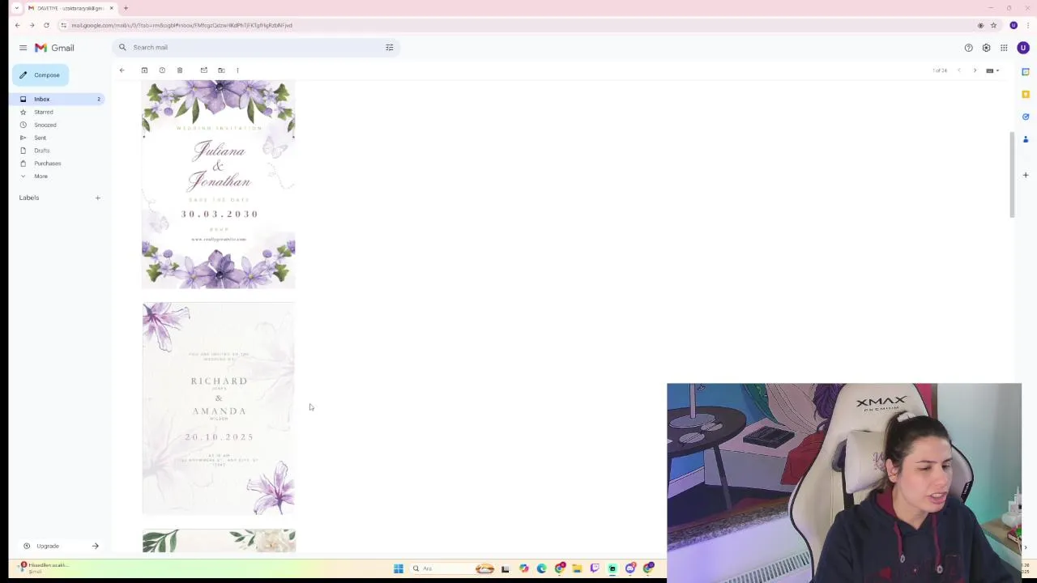The height and width of the screenshot is (583, 1037).
Task: Open Discord from the taskbar
Action: (x=630, y=568)
